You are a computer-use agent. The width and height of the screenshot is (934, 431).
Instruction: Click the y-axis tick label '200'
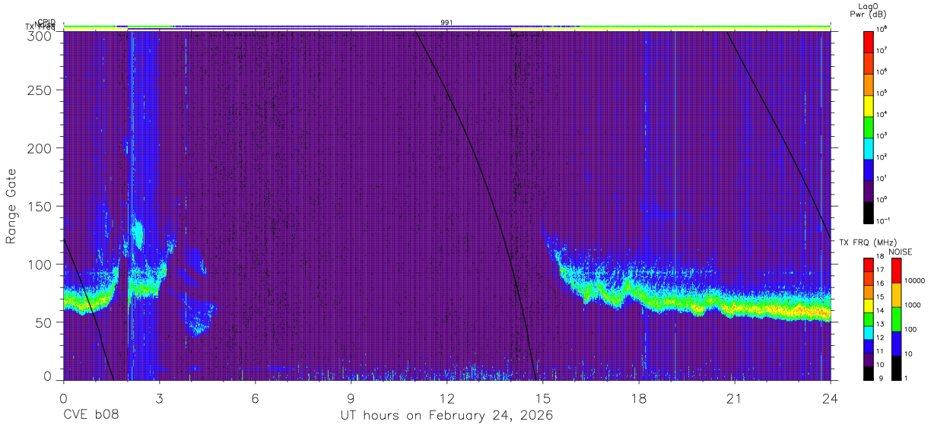41,147
